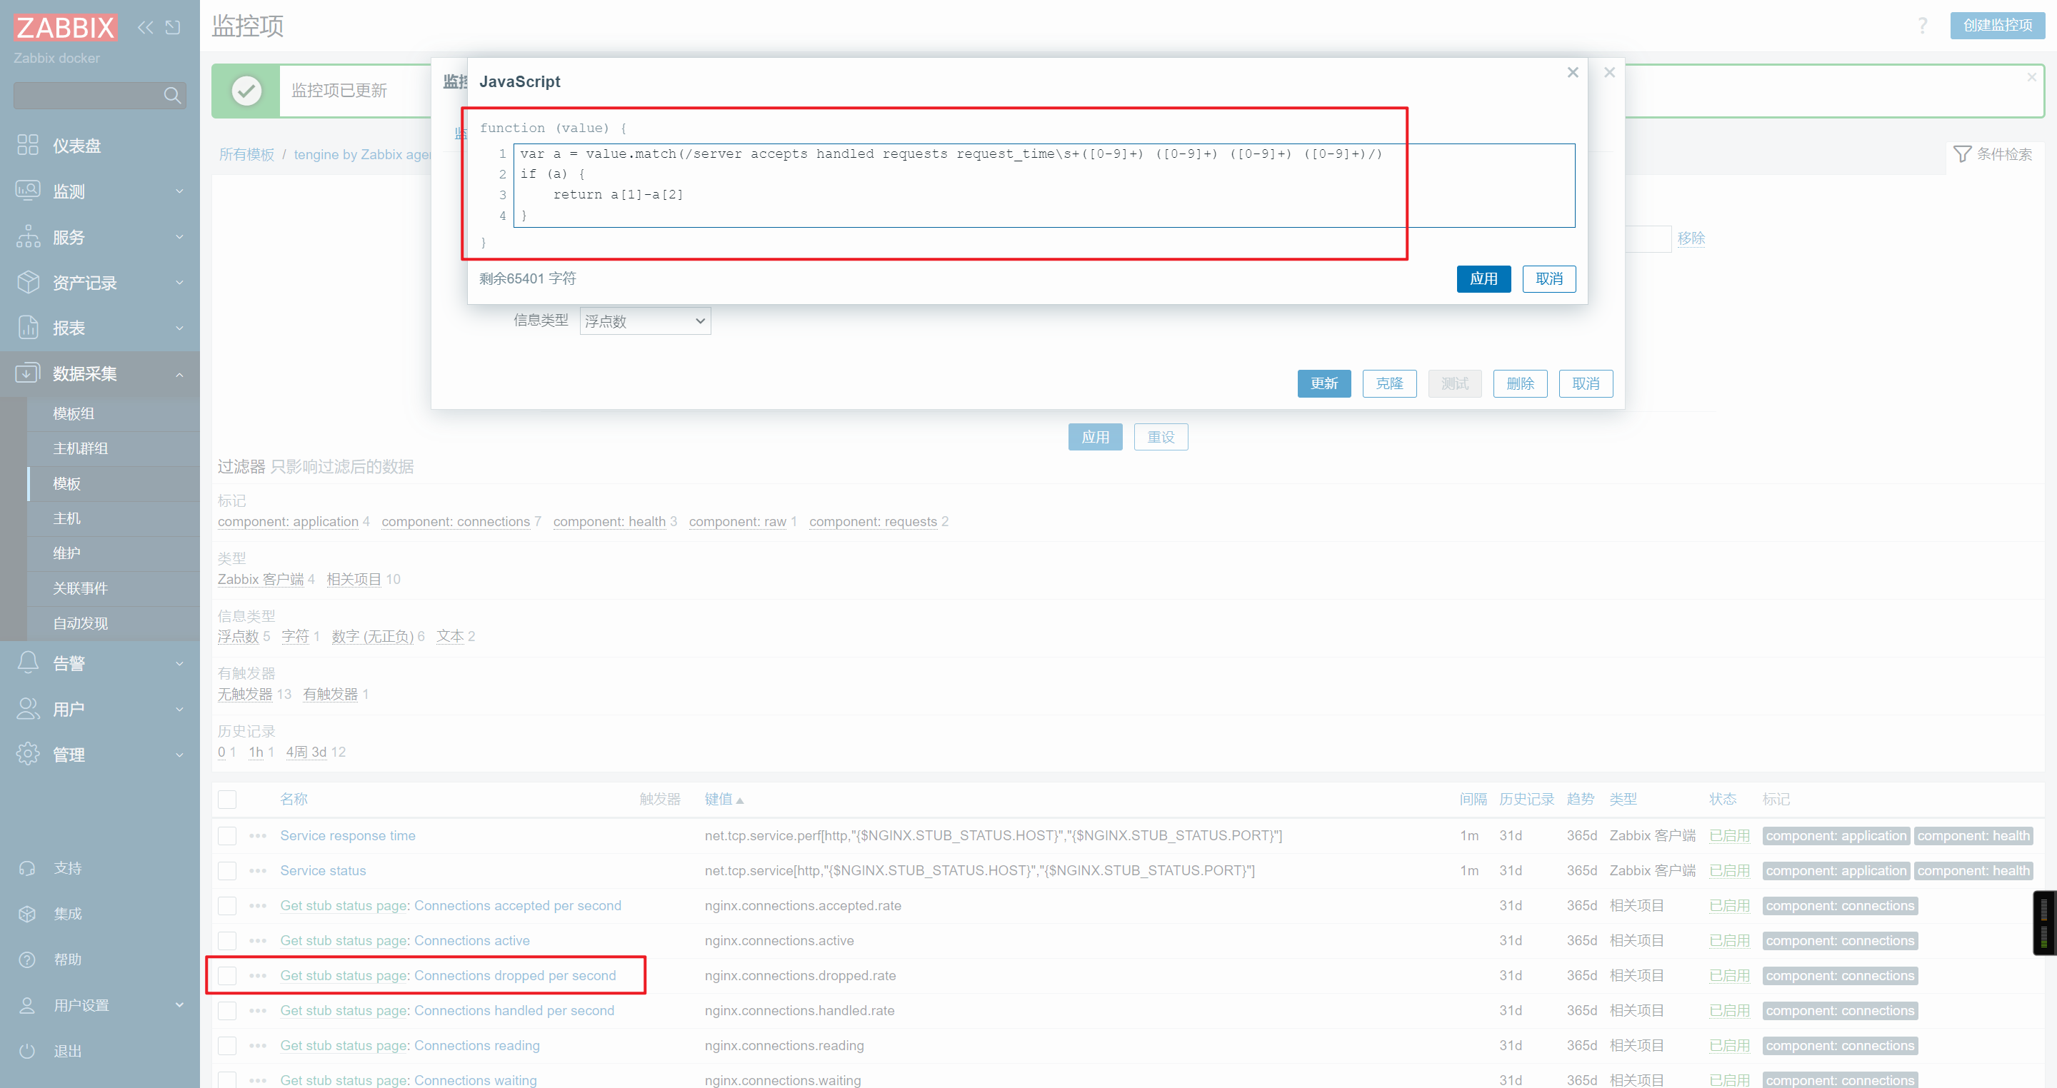Check Connections handled per second row
Viewport: 2057px width, 1088px height.
pyautogui.click(x=228, y=1011)
